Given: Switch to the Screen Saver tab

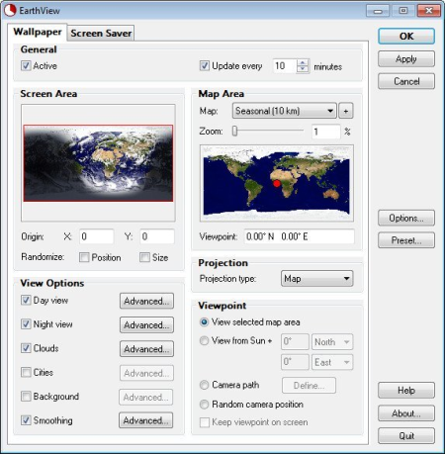Looking at the screenshot, I should click(101, 33).
